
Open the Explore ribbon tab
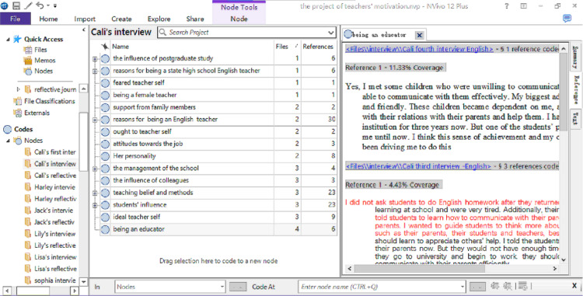(x=159, y=19)
